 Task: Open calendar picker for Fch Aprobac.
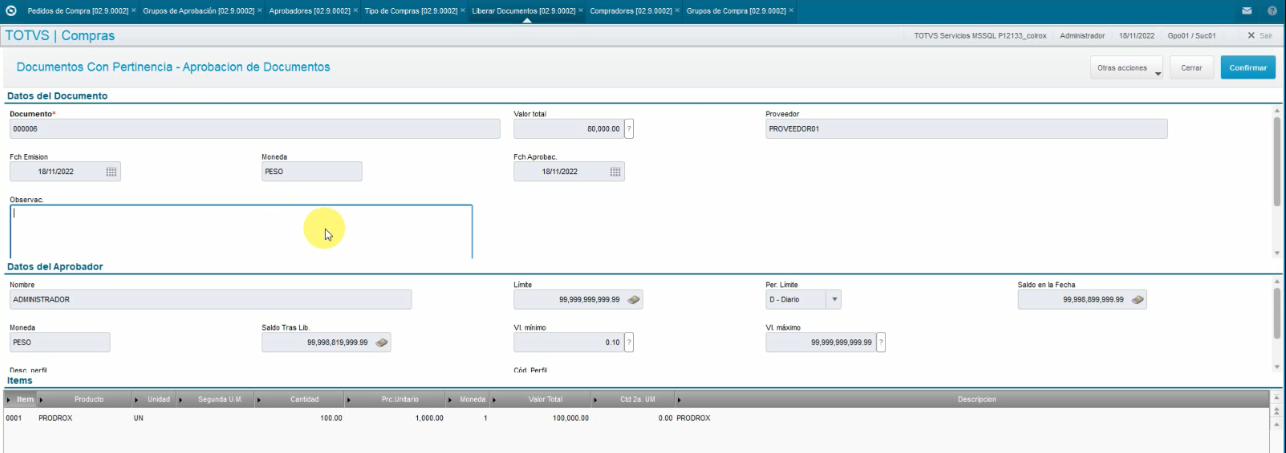point(615,172)
